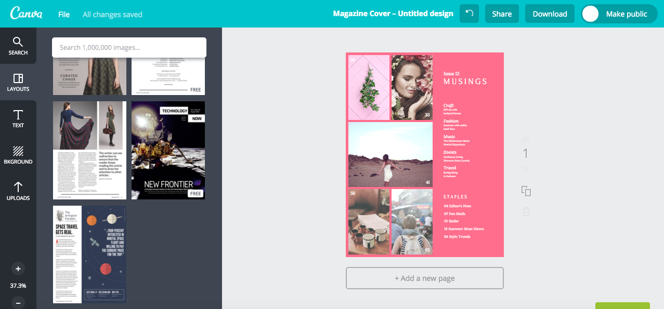Image resolution: width=664 pixels, height=309 pixels.
Task: Click the All changes saved status
Action: [x=112, y=15]
